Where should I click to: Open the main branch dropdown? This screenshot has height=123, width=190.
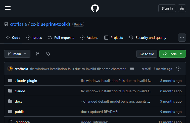17,54
